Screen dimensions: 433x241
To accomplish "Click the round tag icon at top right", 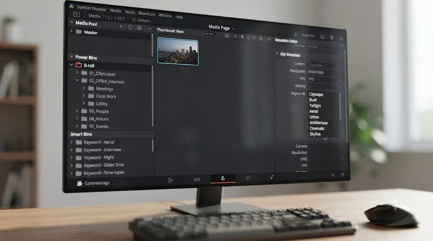I will pyautogui.click(x=332, y=37).
